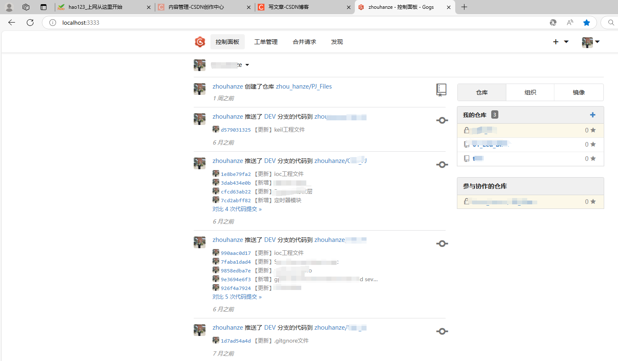The image size is (618, 361).
Task: Open commit d579031325
Action: coord(236,130)
